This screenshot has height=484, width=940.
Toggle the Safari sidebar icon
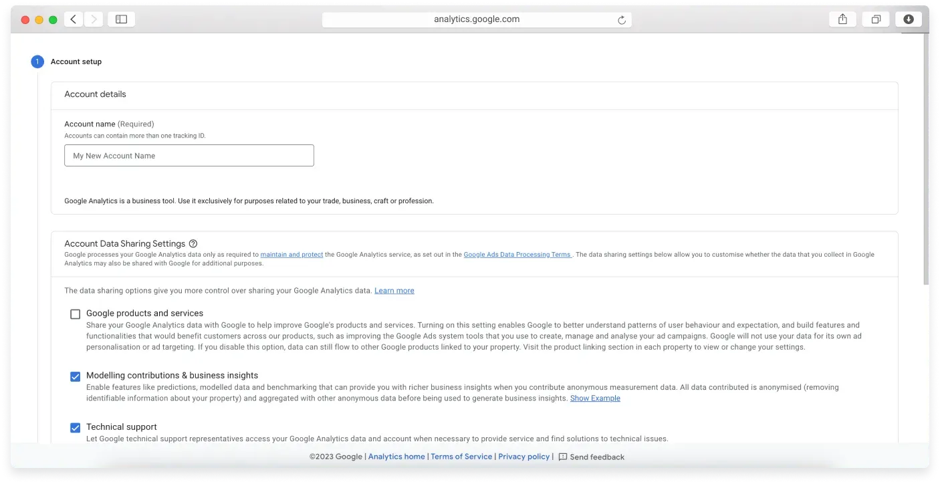click(x=121, y=19)
